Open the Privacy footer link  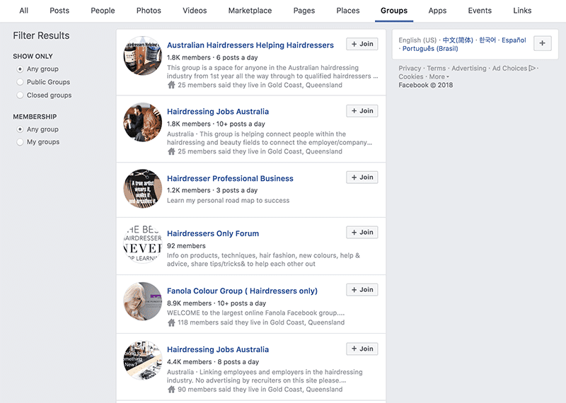click(410, 68)
